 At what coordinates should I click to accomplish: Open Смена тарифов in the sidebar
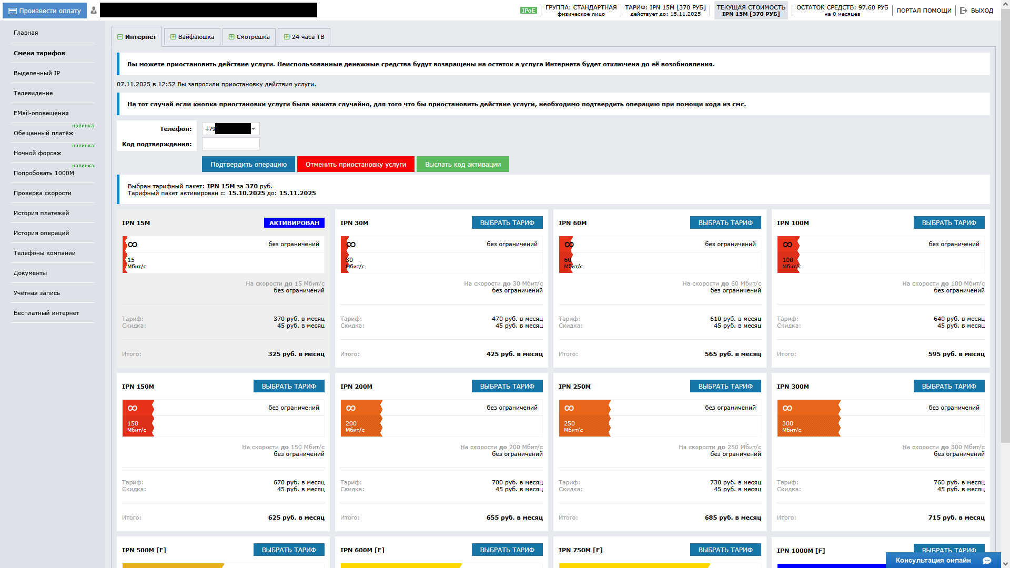pos(39,53)
